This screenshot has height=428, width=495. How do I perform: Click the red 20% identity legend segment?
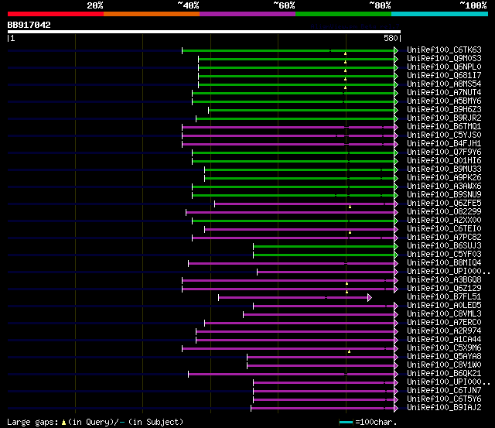pos(56,14)
